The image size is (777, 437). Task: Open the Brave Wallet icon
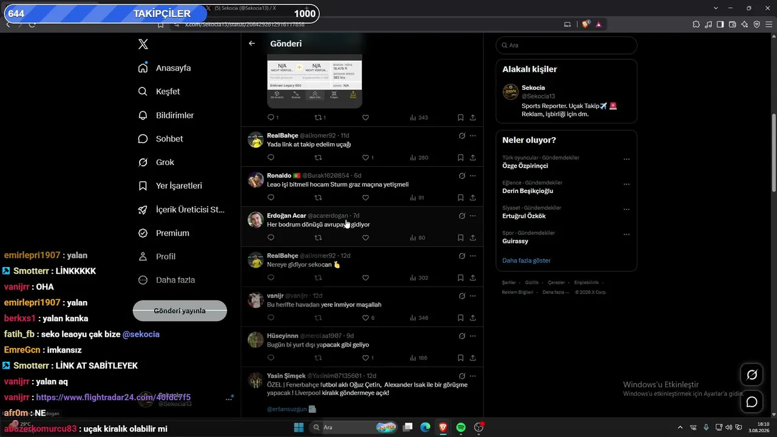(x=733, y=24)
